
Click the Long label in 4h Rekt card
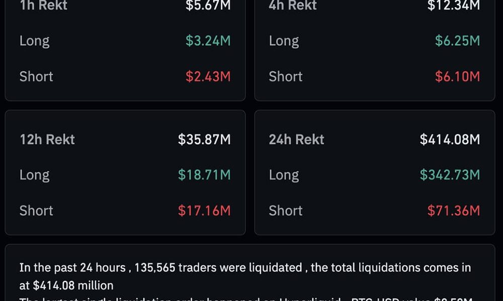(284, 41)
